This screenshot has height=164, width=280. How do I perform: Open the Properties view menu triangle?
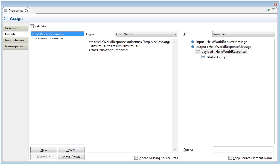click(274, 10)
